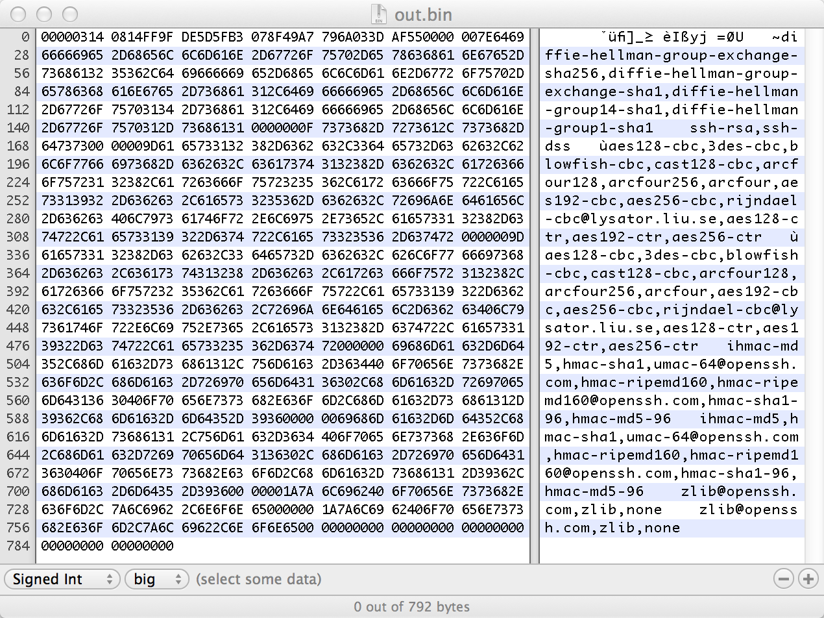Click line number 28 in offset gutter

(x=21, y=55)
